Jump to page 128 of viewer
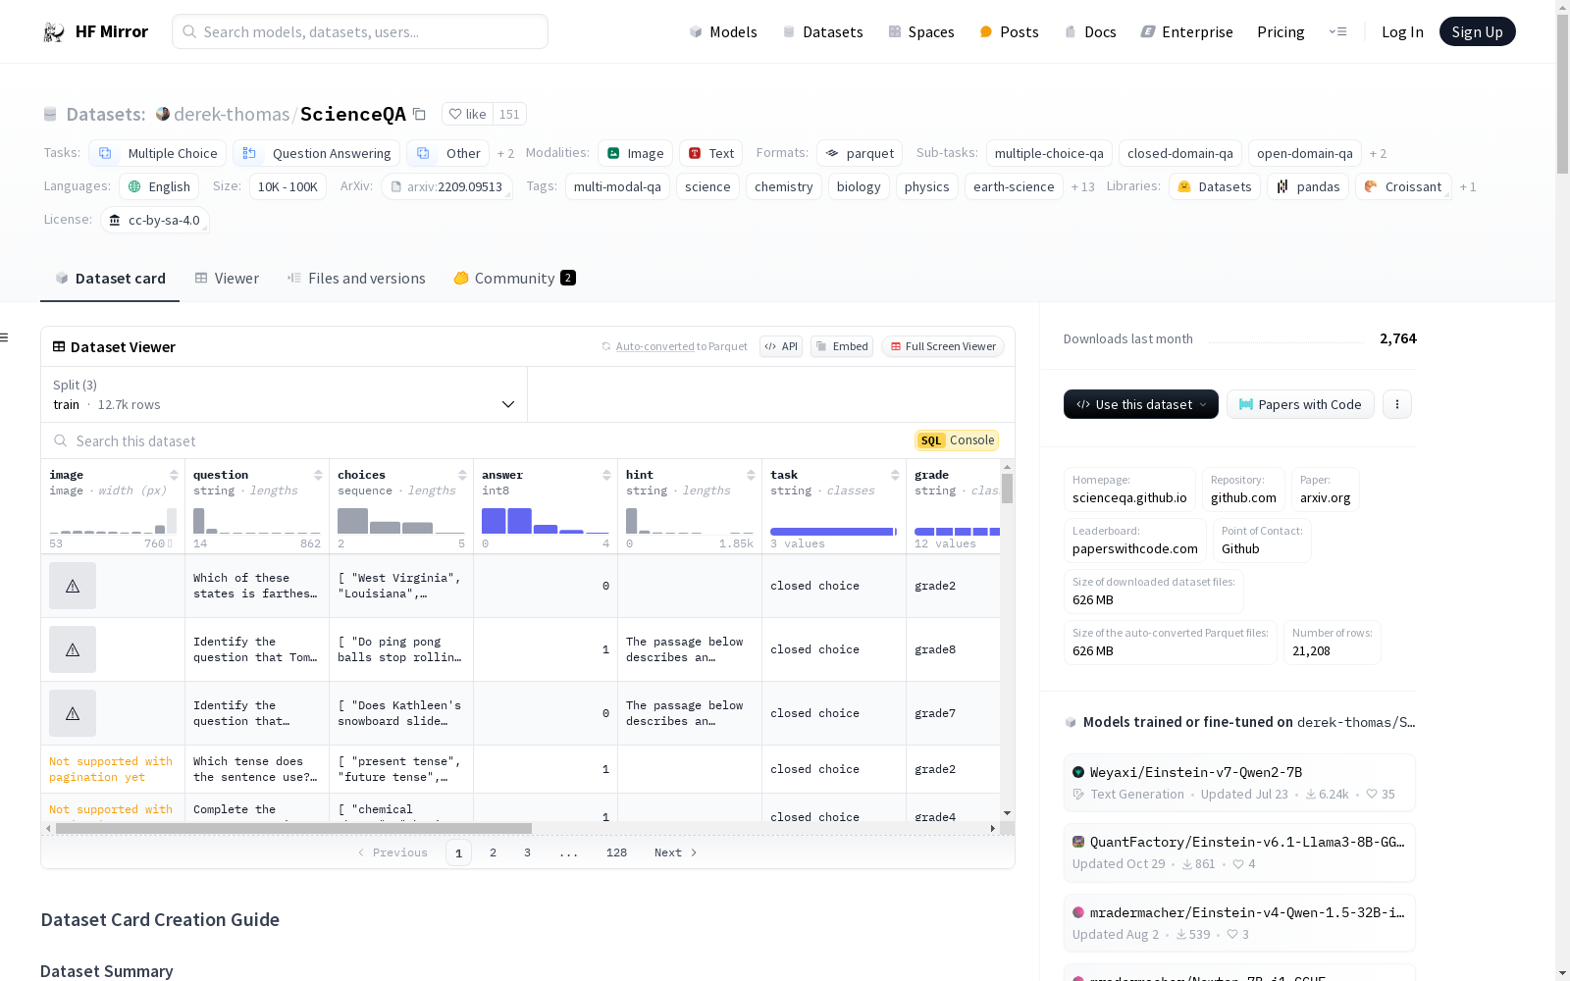Image resolution: width=1570 pixels, height=981 pixels. click(x=616, y=852)
